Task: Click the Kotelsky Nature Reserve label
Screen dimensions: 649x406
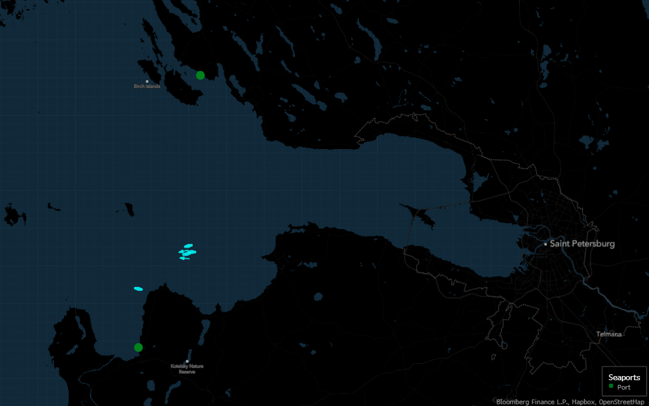Action: (187, 369)
